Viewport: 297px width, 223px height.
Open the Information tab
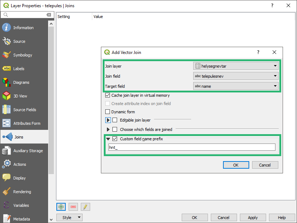[x=24, y=28]
